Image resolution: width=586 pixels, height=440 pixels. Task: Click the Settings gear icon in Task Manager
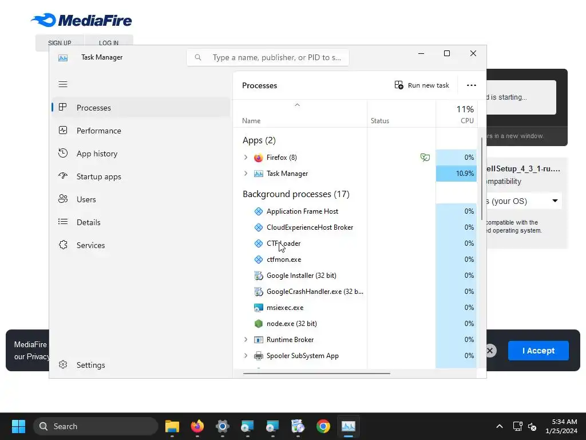pos(63,364)
